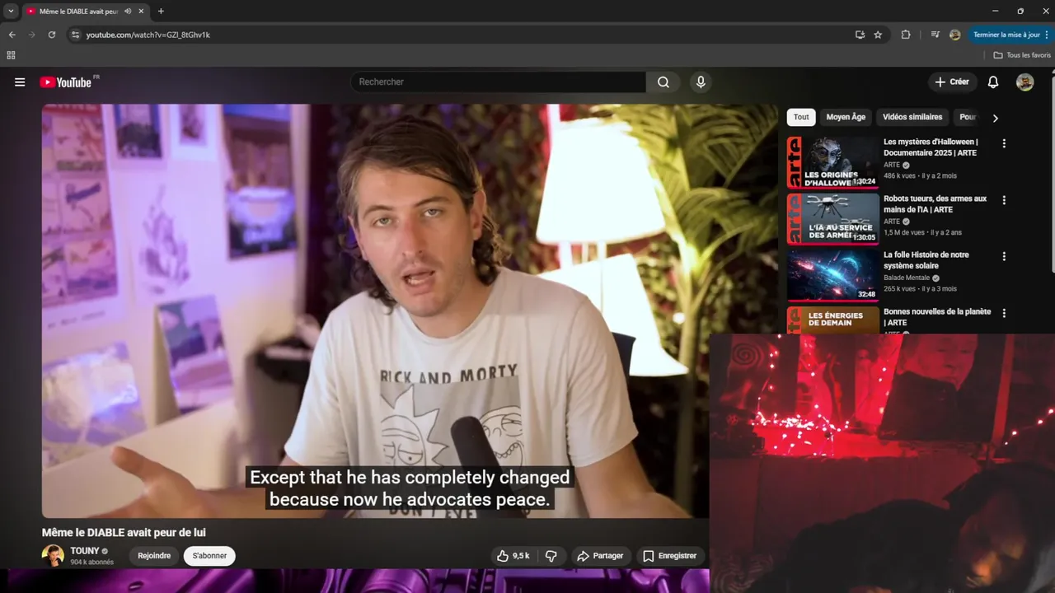Open the Les mystères d'Halloween title
1055x593 pixels.
(931, 147)
